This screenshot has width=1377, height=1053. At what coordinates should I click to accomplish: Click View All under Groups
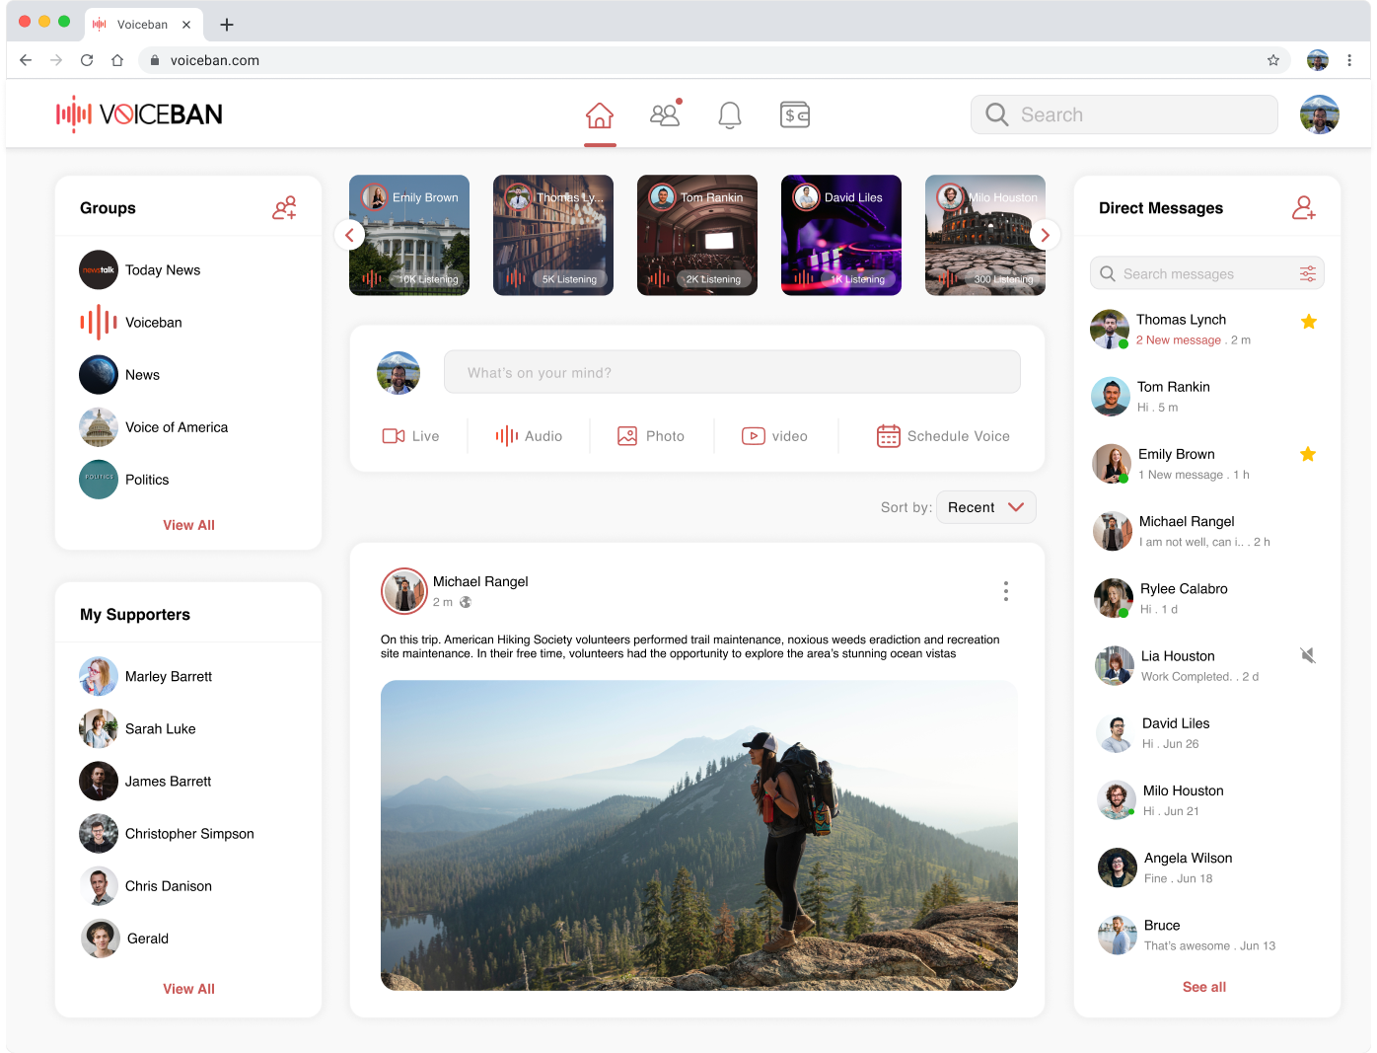coord(188,525)
